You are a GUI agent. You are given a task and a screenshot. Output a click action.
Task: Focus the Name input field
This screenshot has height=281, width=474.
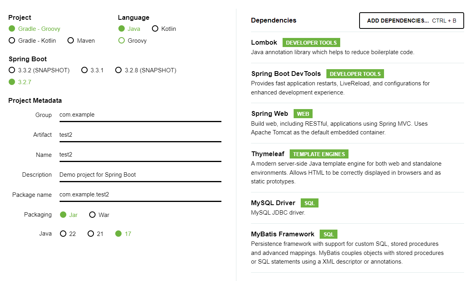click(140, 155)
